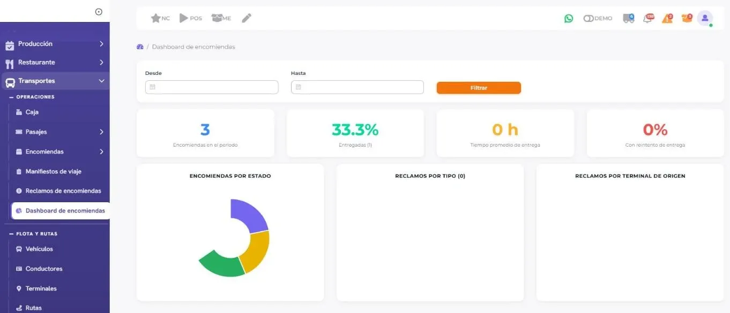Open the user profile avatar

[705, 18]
